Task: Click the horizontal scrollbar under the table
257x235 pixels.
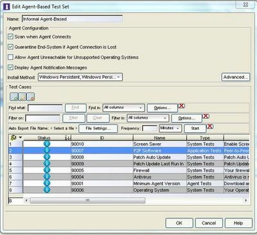Action: [136, 200]
